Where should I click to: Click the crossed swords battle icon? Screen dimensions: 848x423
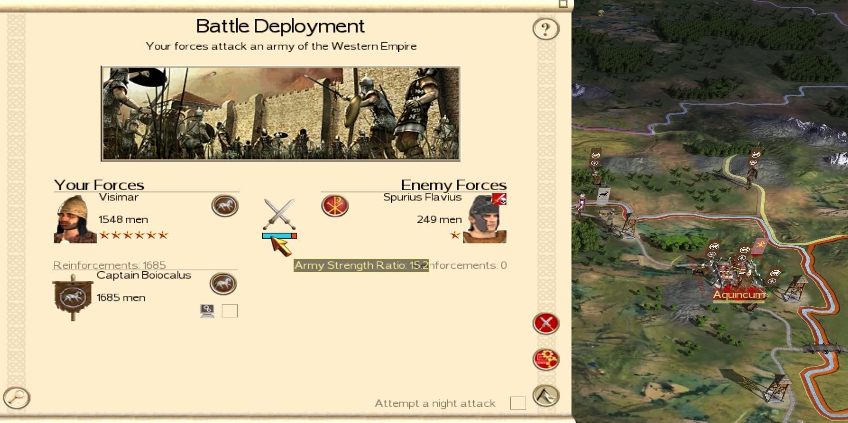(279, 214)
